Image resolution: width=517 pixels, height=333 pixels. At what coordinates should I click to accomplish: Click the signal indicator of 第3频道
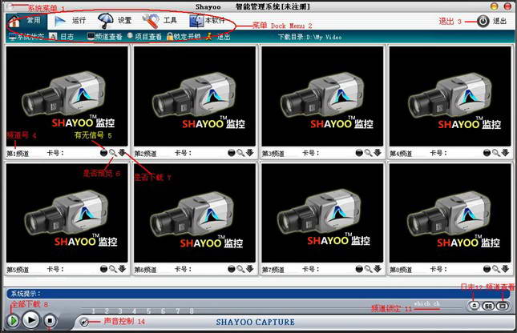point(359,153)
